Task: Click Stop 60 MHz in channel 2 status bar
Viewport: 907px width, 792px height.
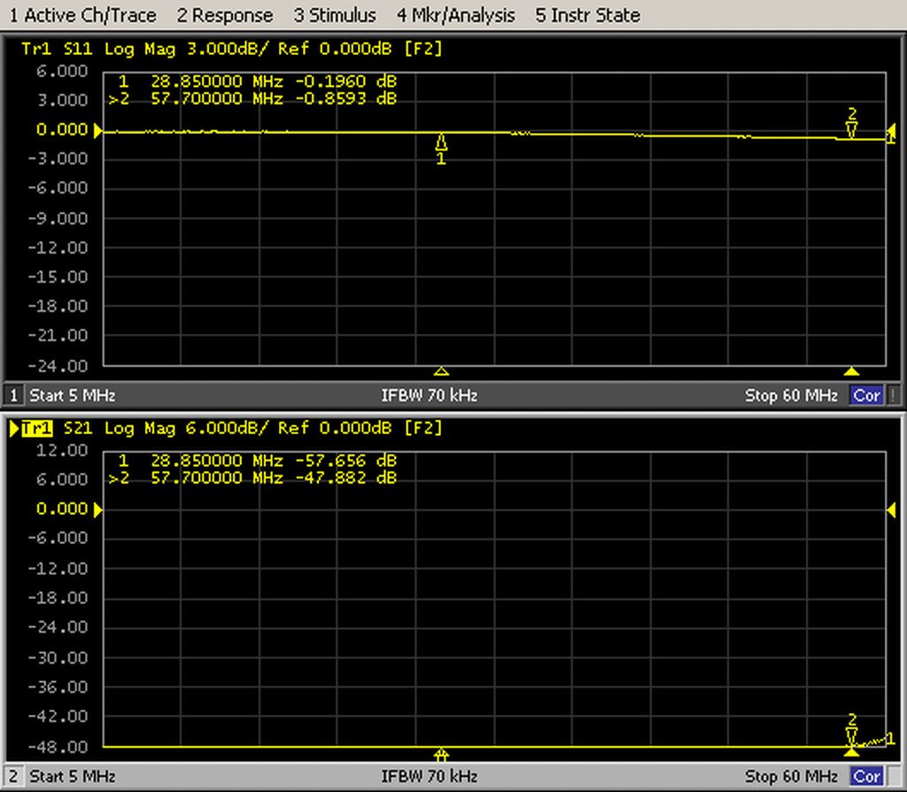Action: point(791,777)
